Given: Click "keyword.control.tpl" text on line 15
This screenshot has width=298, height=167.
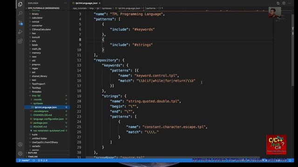Looking at the screenshot, I should (156, 76).
